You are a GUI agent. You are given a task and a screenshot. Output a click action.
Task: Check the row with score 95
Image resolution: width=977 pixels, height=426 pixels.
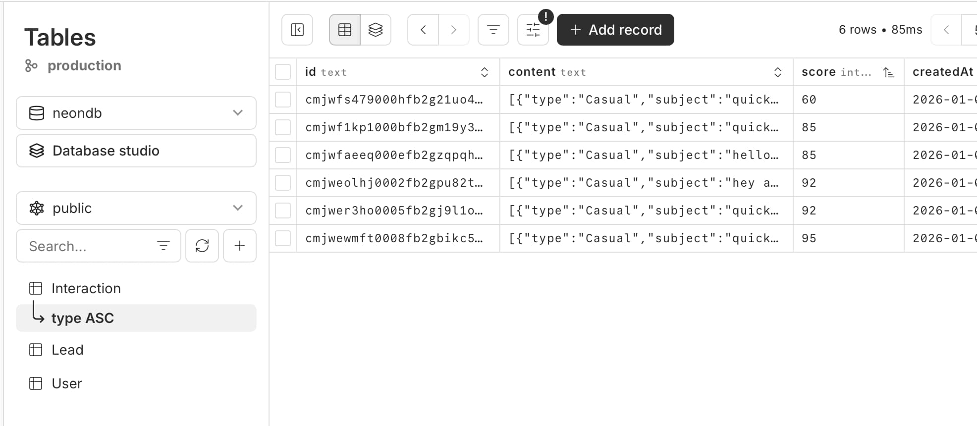(283, 238)
